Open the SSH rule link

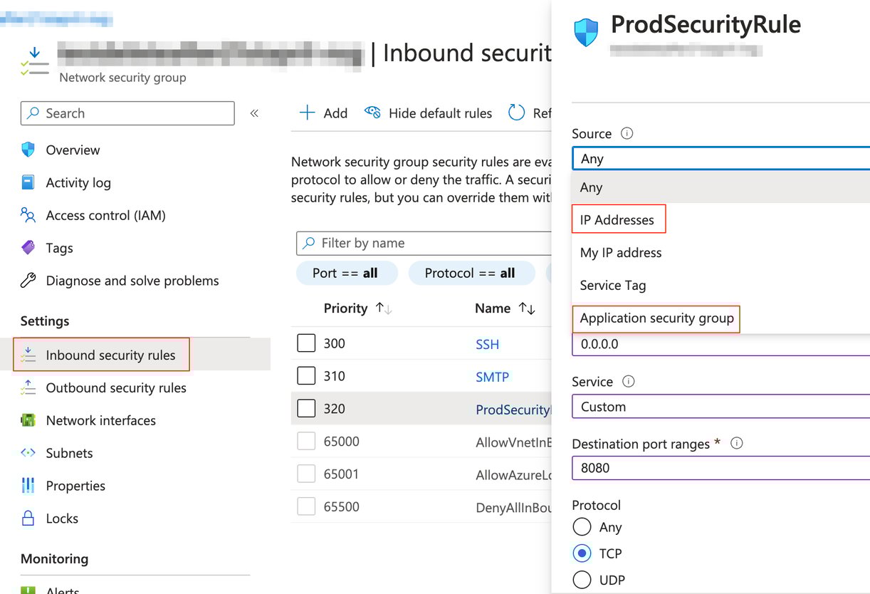point(488,344)
